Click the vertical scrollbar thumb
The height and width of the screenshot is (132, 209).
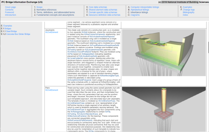[x=208, y=47]
